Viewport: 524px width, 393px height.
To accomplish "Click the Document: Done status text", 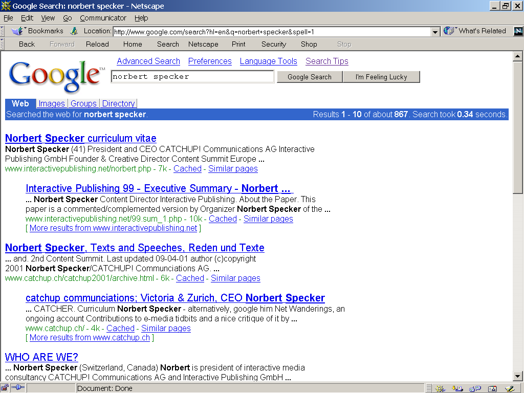I will pyautogui.click(x=104, y=388).
